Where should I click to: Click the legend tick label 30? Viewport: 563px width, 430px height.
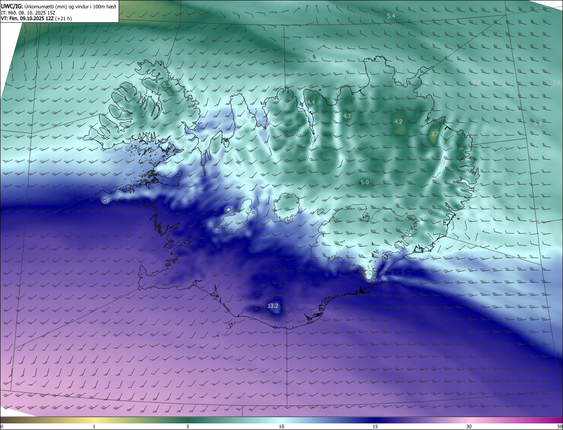469,427
